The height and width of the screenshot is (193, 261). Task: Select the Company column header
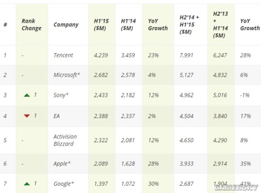pos(66,25)
